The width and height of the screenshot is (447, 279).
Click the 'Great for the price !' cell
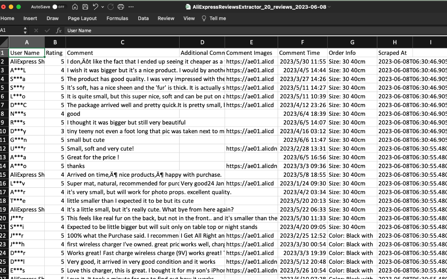point(123,157)
